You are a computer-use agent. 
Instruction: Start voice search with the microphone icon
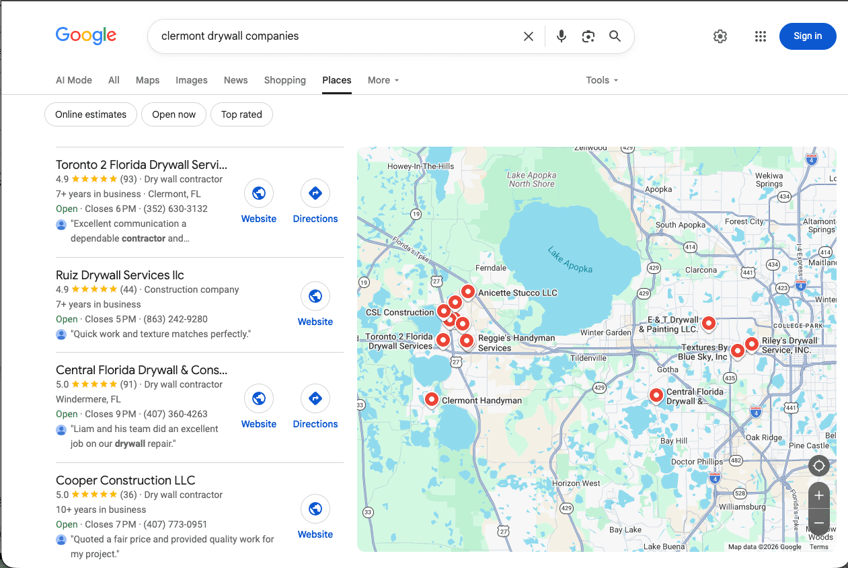tap(562, 36)
